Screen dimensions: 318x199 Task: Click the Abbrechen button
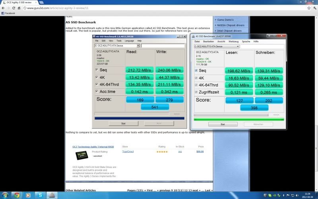click(x=258, y=124)
